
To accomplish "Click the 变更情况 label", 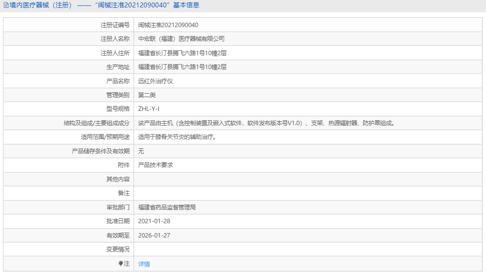I will coord(118,249).
